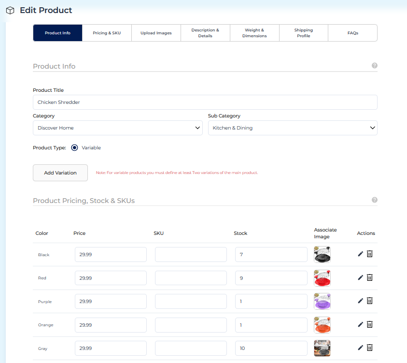Open the Description & Details tab

205,33
